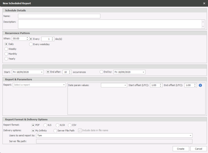
Task: Toggle Include date in file name checkbox
Action: [x=80, y=130]
